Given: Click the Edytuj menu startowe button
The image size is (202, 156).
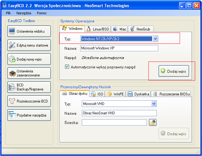Looking at the screenshot, I should pos(29,45).
